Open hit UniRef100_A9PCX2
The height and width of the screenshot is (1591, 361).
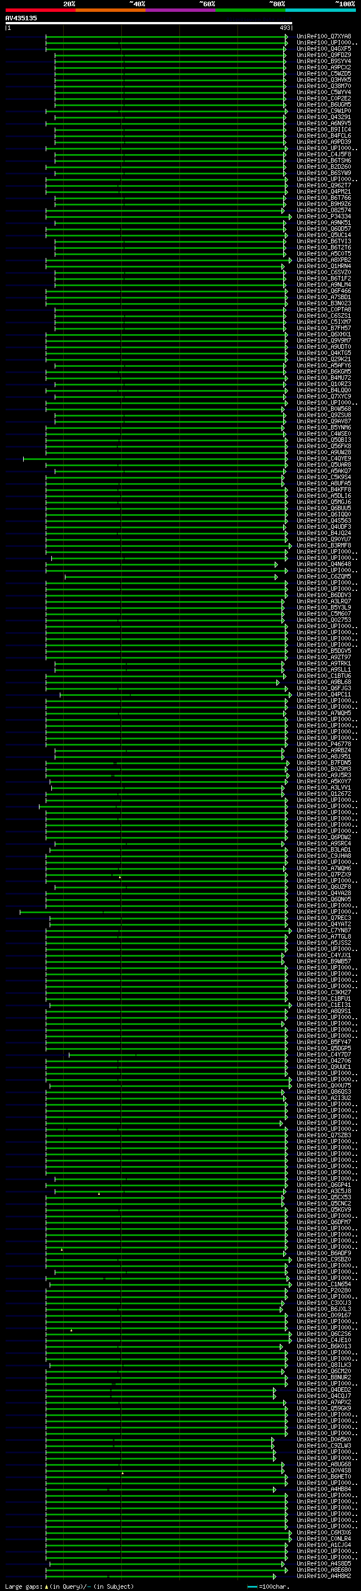pyautogui.click(x=324, y=67)
